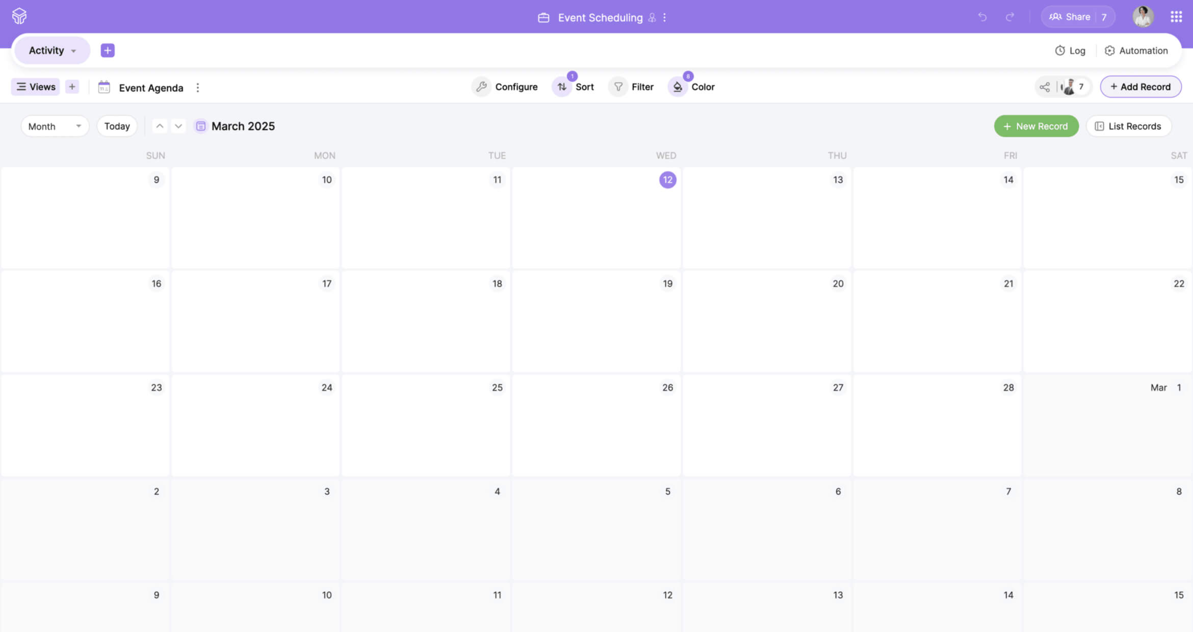Open the Filter menu
This screenshot has height=632, width=1193.
[632, 87]
